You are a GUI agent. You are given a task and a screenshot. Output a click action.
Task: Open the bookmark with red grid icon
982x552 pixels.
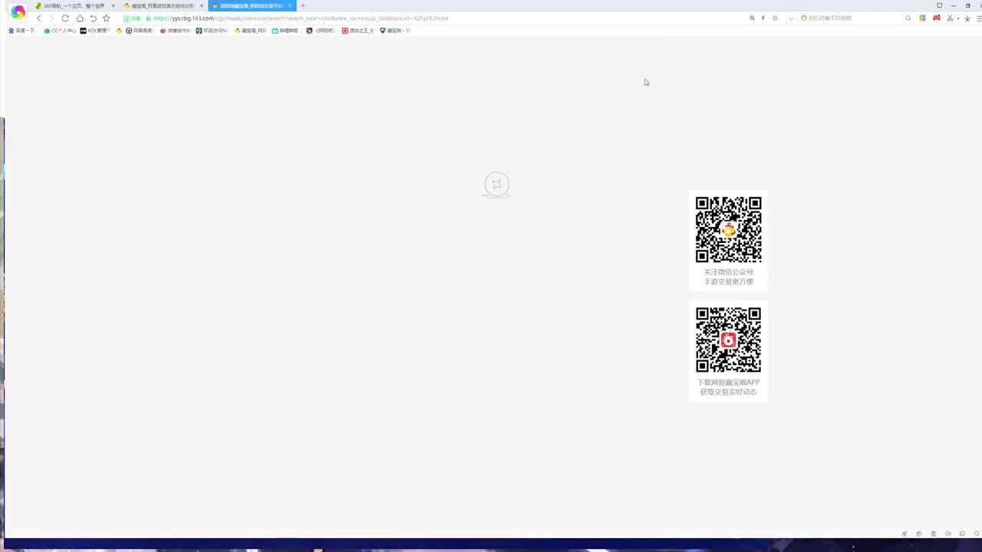point(358,31)
